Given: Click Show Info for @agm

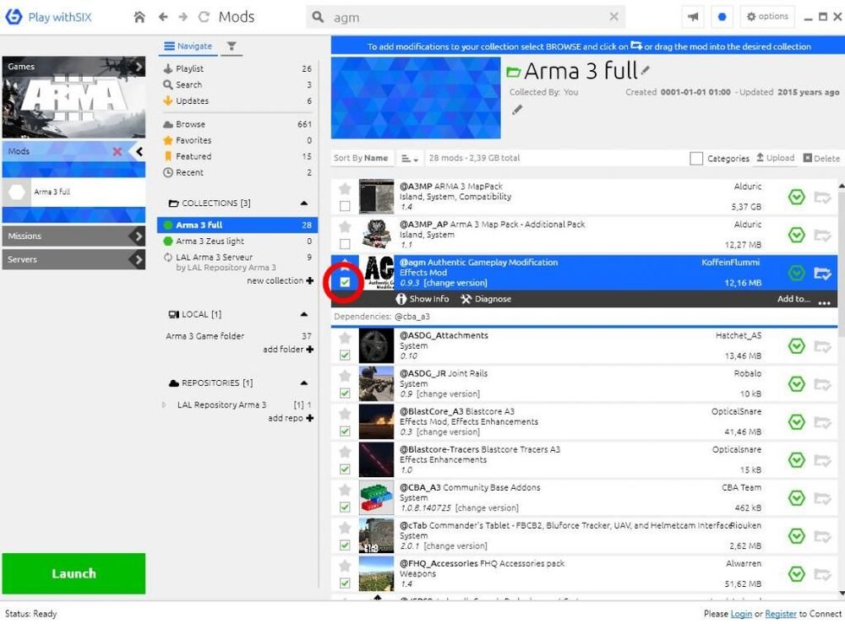Looking at the screenshot, I should click(422, 299).
